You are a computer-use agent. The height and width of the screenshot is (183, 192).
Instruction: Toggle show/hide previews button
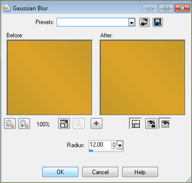tap(135, 123)
